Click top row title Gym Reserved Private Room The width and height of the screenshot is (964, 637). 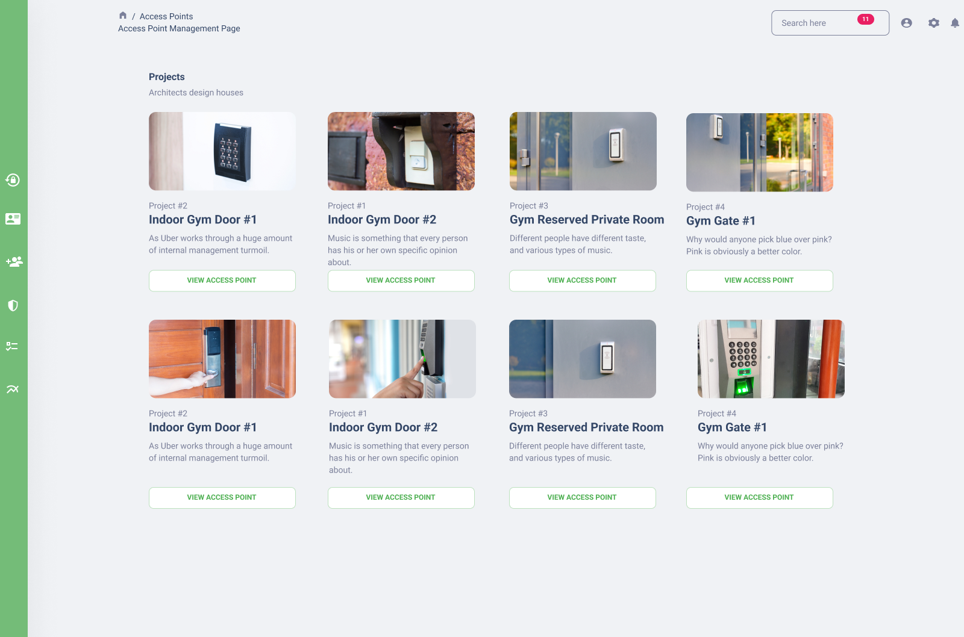pyautogui.click(x=587, y=220)
